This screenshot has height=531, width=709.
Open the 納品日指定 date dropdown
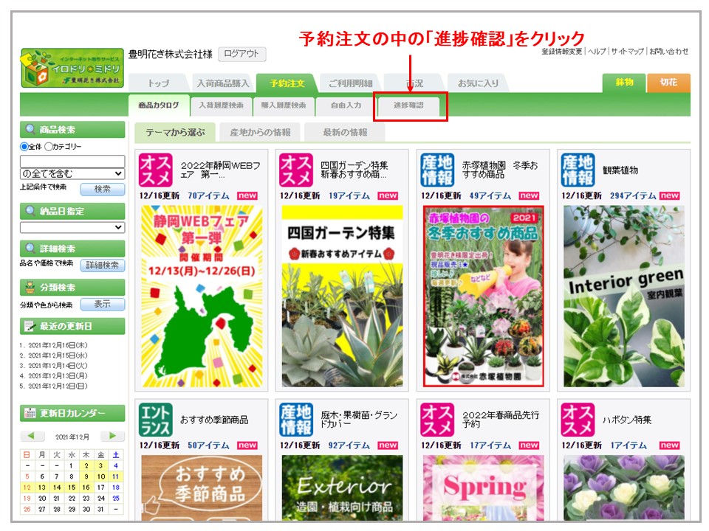pyautogui.click(x=72, y=227)
